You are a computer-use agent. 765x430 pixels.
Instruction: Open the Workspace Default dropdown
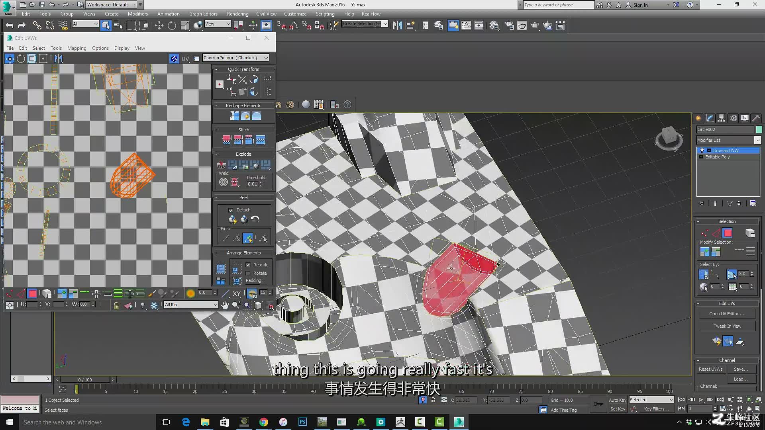[x=111, y=5]
